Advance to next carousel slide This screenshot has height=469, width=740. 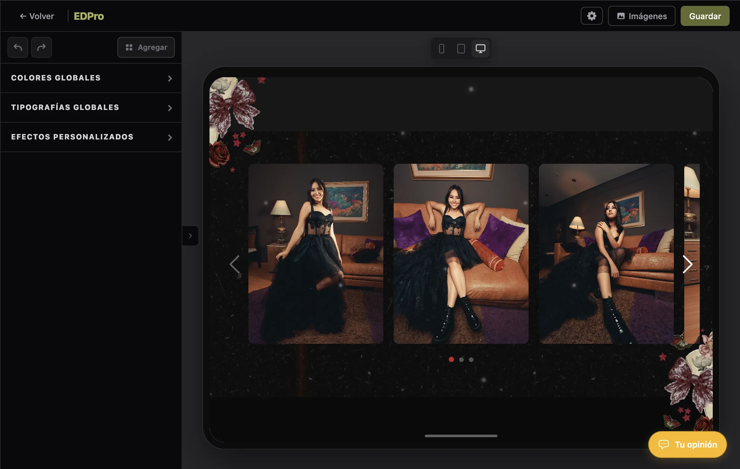(x=687, y=264)
